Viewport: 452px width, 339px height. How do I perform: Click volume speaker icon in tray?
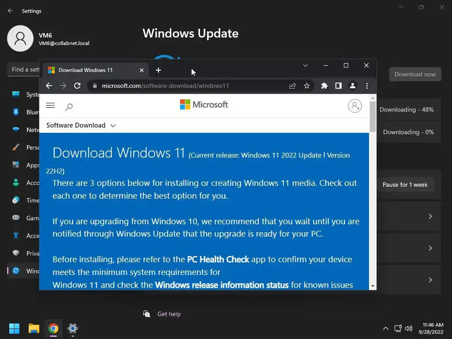tap(409, 328)
